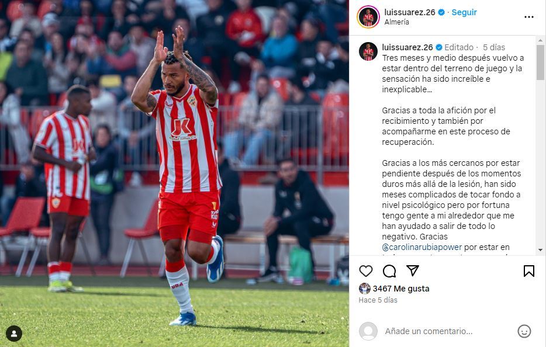Open emoji picker smiley icon
Image resolution: width=546 pixels, height=347 pixels.
524,331
